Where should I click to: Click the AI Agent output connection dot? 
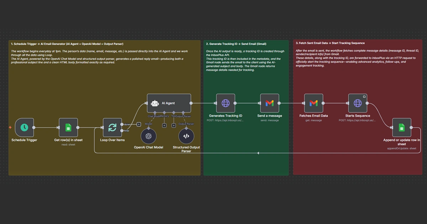[191, 103]
